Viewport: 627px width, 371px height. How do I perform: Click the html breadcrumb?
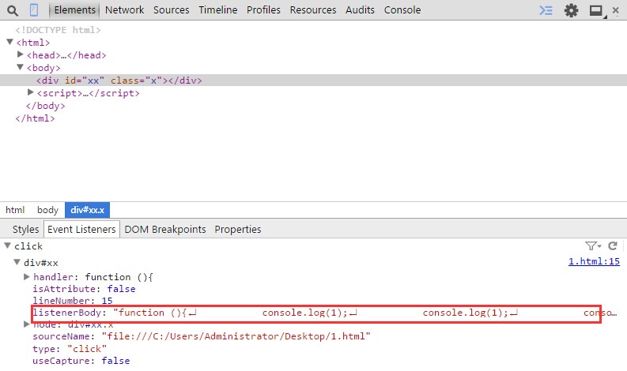[15, 210]
